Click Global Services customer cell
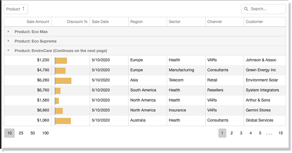The image size is (292, 153). [264, 120]
